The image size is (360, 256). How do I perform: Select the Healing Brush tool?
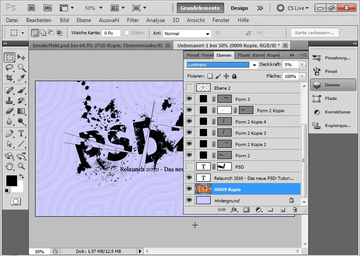[9, 90]
